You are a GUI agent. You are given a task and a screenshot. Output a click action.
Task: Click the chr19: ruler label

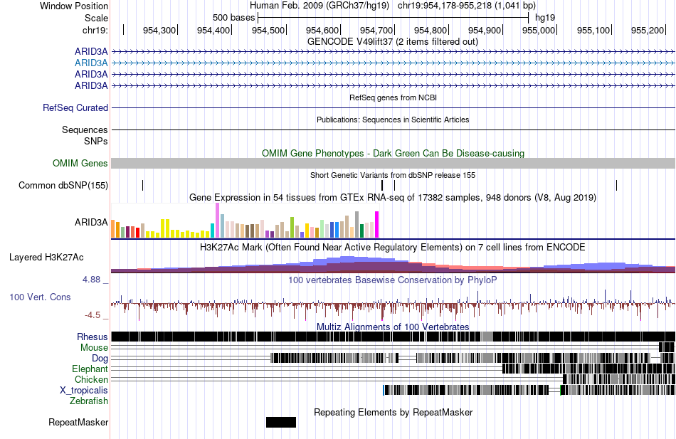point(95,30)
